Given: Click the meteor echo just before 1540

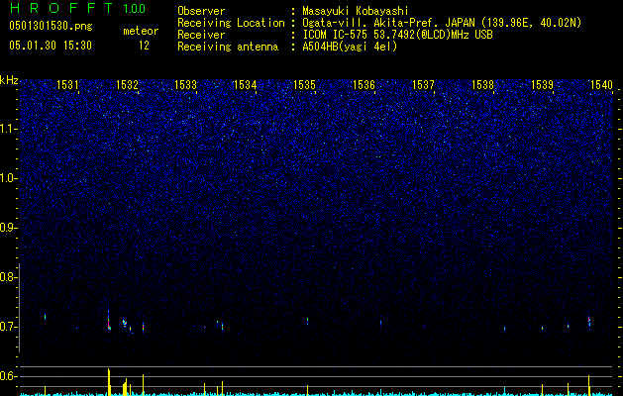Looking at the screenshot, I should [589, 321].
